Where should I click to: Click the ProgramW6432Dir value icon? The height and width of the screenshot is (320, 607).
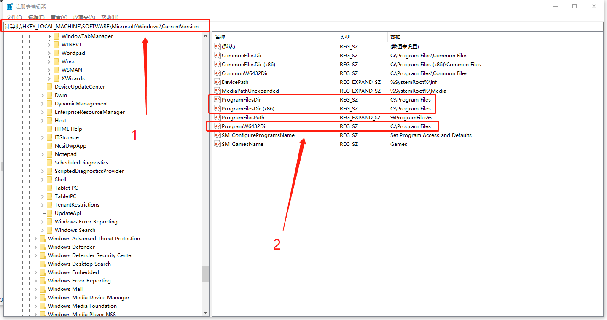click(218, 126)
